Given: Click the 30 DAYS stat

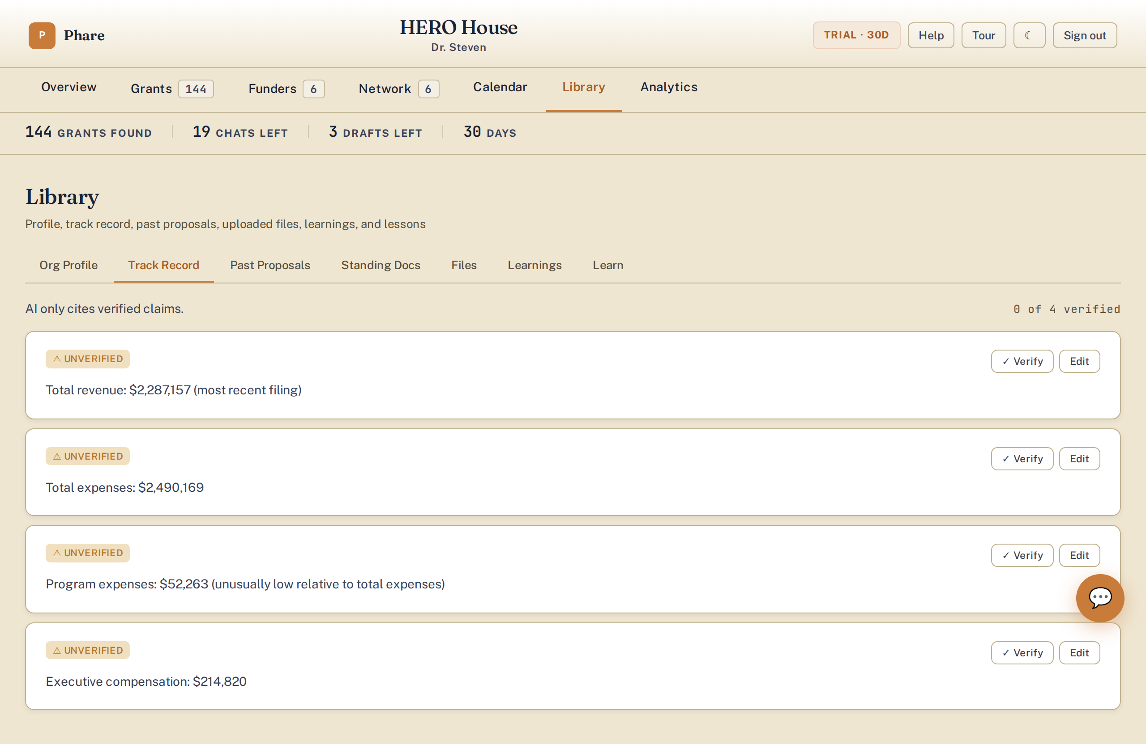Looking at the screenshot, I should 490,132.
